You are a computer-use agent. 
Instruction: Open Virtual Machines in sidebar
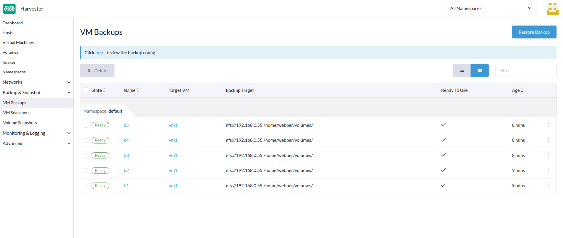click(18, 43)
